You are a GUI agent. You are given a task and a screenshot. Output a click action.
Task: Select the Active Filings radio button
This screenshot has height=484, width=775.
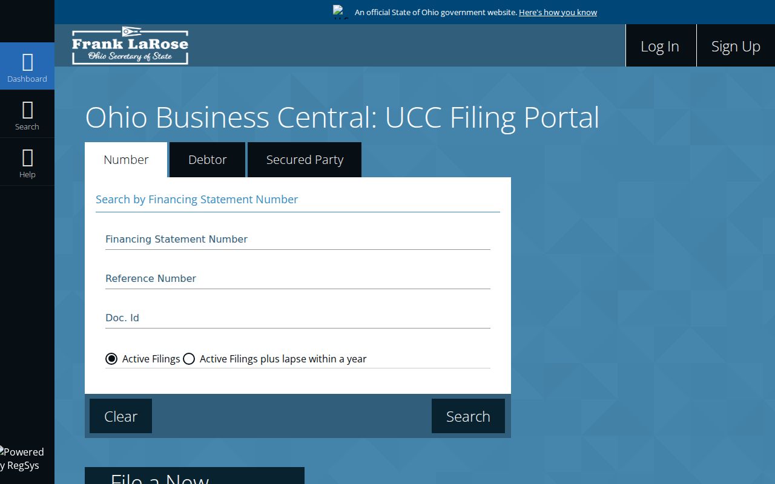pyautogui.click(x=111, y=359)
